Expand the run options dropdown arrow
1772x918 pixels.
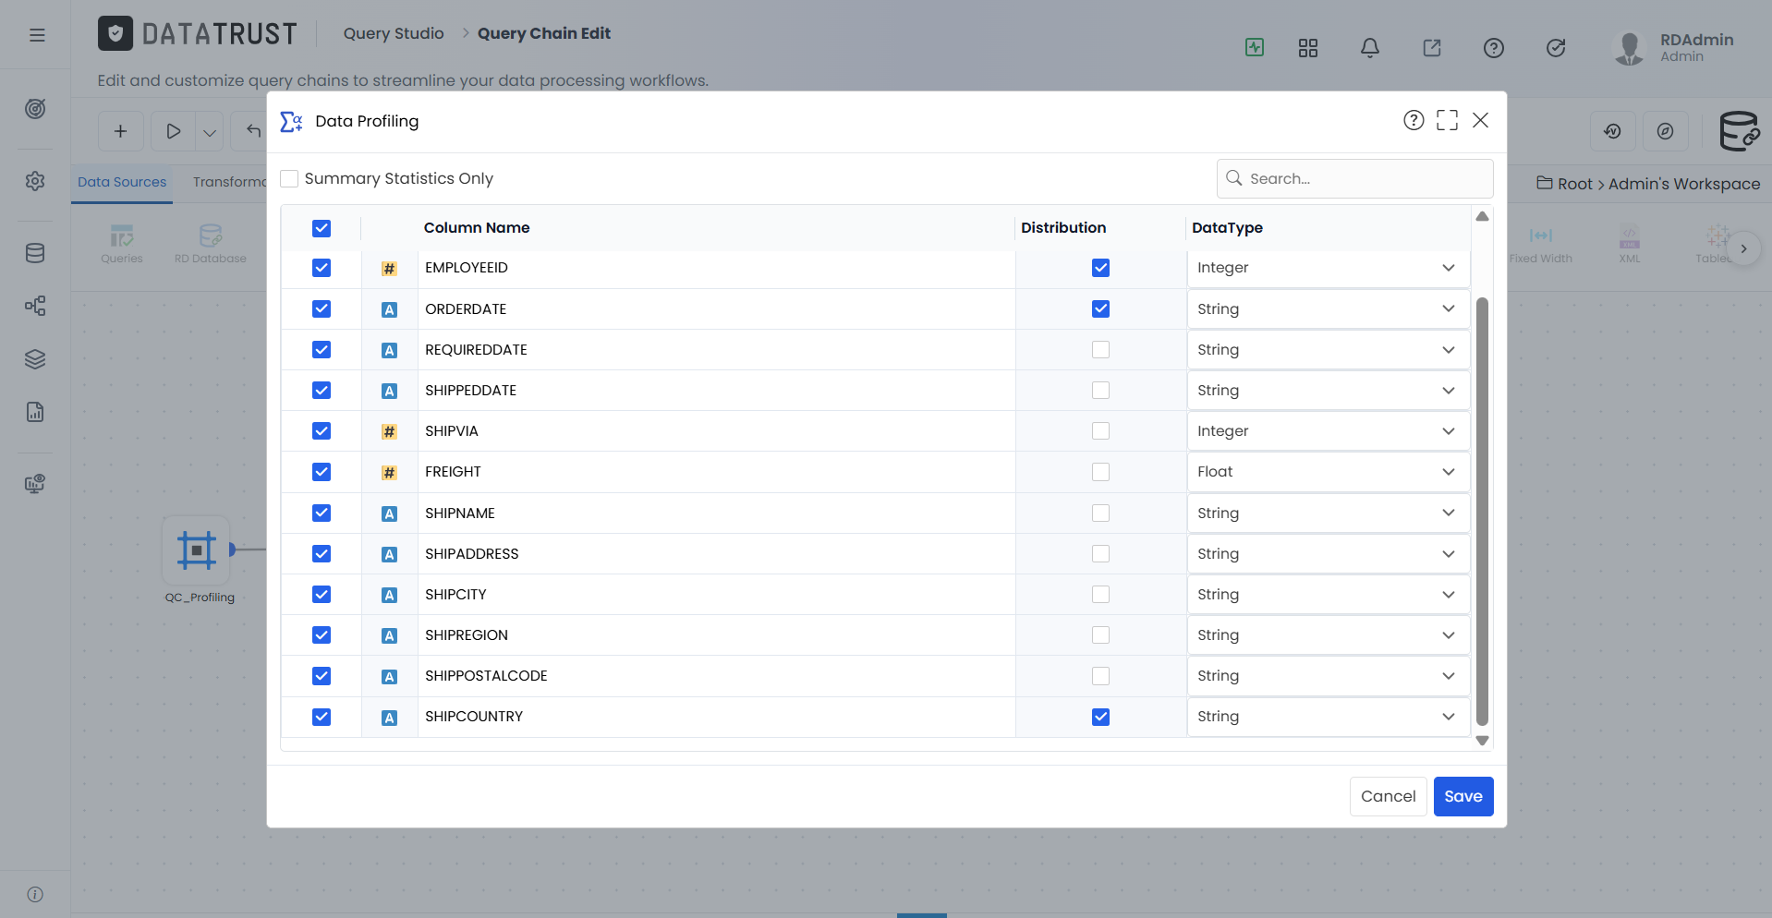click(210, 131)
